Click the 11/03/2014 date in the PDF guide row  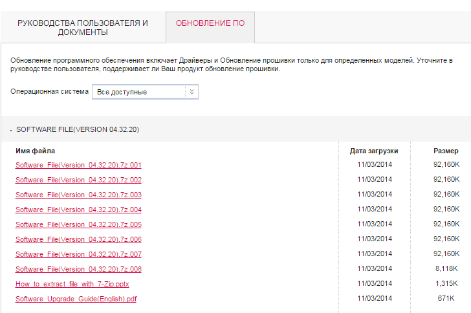click(x=375, y=298)
